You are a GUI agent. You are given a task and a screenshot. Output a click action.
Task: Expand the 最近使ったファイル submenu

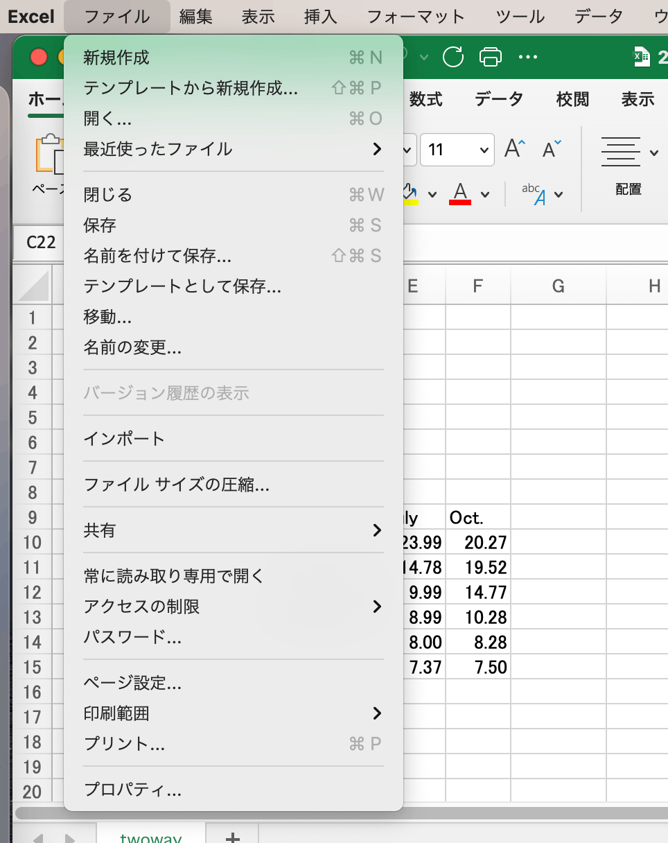[x=234, y=149]
